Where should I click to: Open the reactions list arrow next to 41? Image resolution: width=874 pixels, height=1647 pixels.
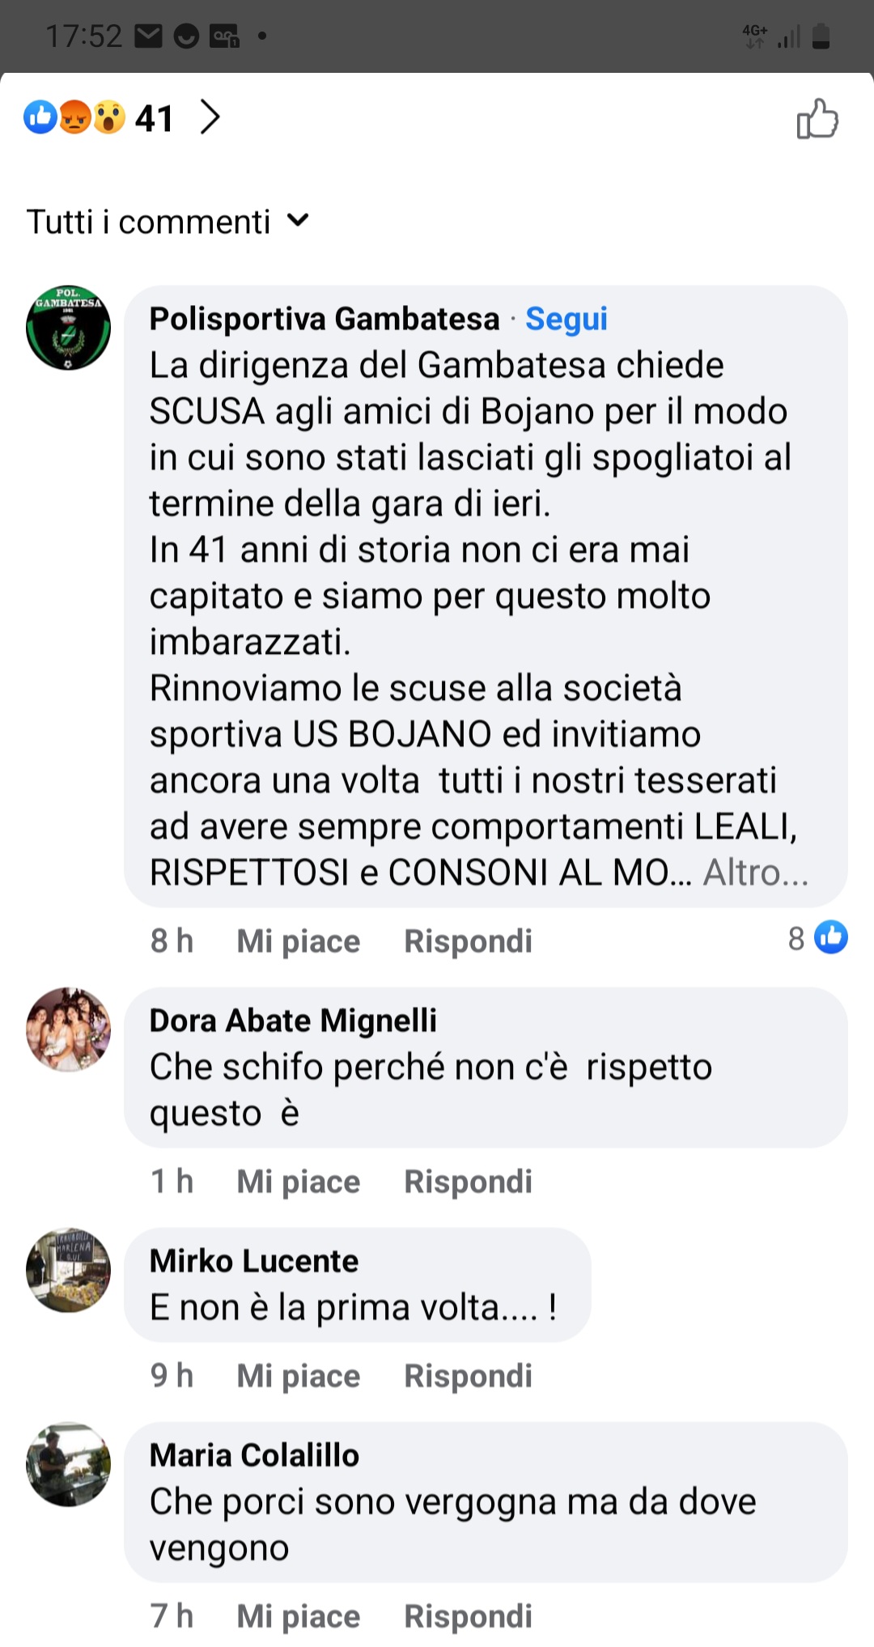(210, 117)
